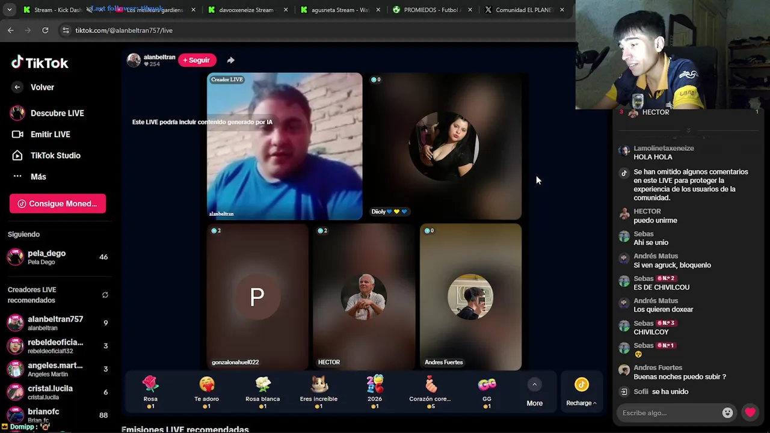Open brianofc recommended live
The image size is (770, 433).
pyautogui.click(x=58, y=415)
